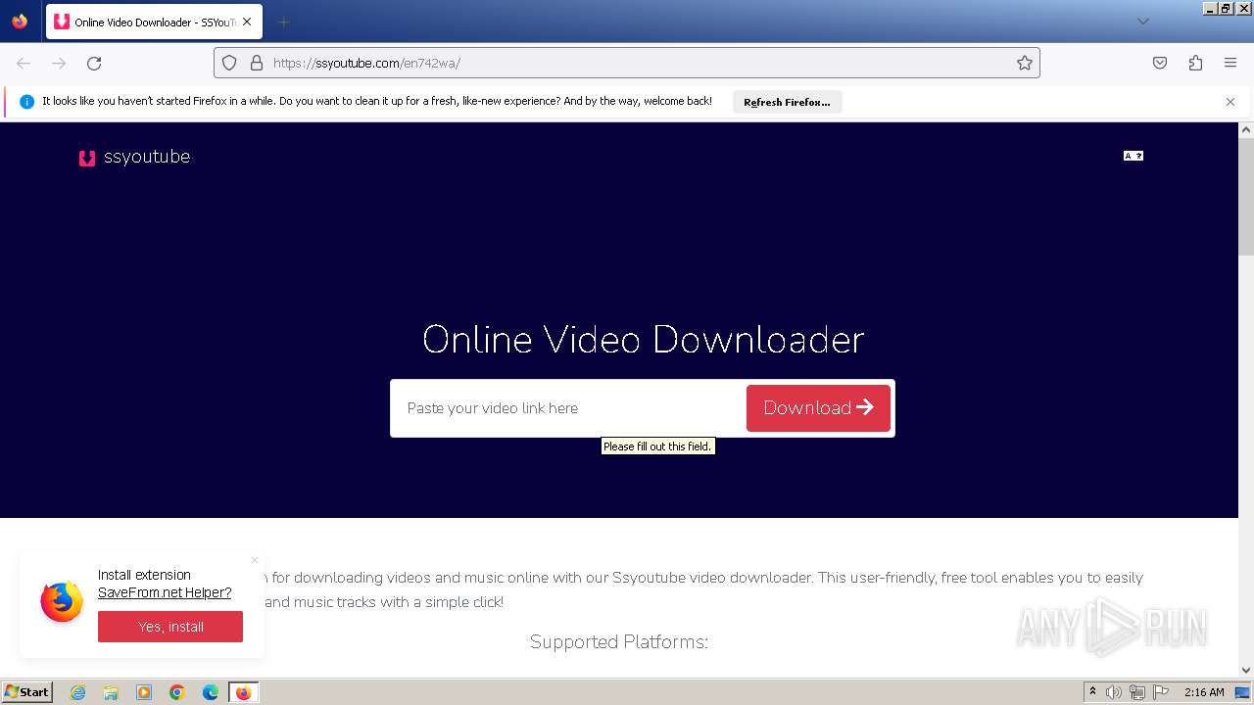Open File Explorer from taskbar
Viewport: 1254px width, 705px height.
pyautogui.click(x=111, y=692)
